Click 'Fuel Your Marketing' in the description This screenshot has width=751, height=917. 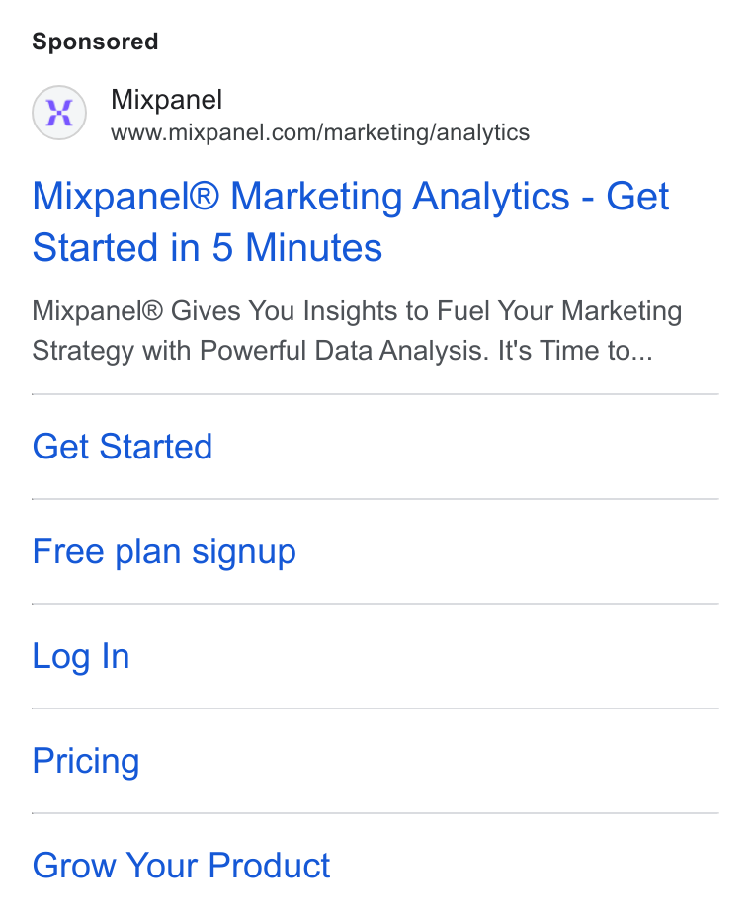(559, 311)
